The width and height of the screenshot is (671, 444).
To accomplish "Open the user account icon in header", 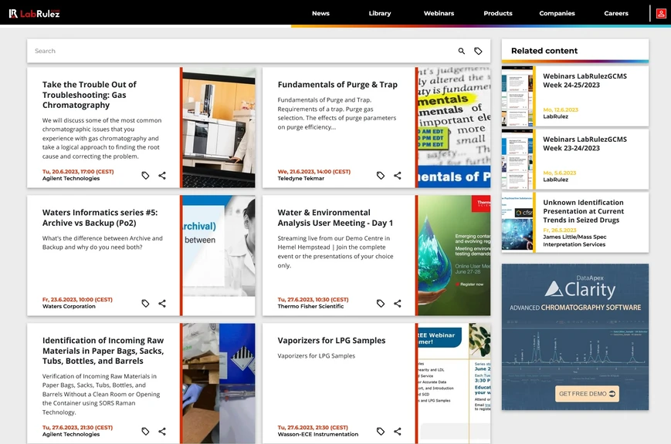I will pos(661,13).
